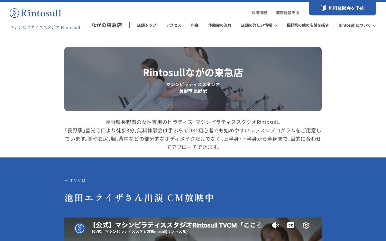
Task: Click the Rintosull channel avatar on the video
Action: pos(80,228)
